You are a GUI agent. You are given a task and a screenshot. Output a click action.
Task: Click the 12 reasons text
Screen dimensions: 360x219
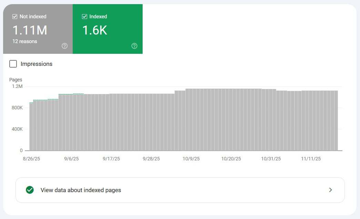(25, 41)
